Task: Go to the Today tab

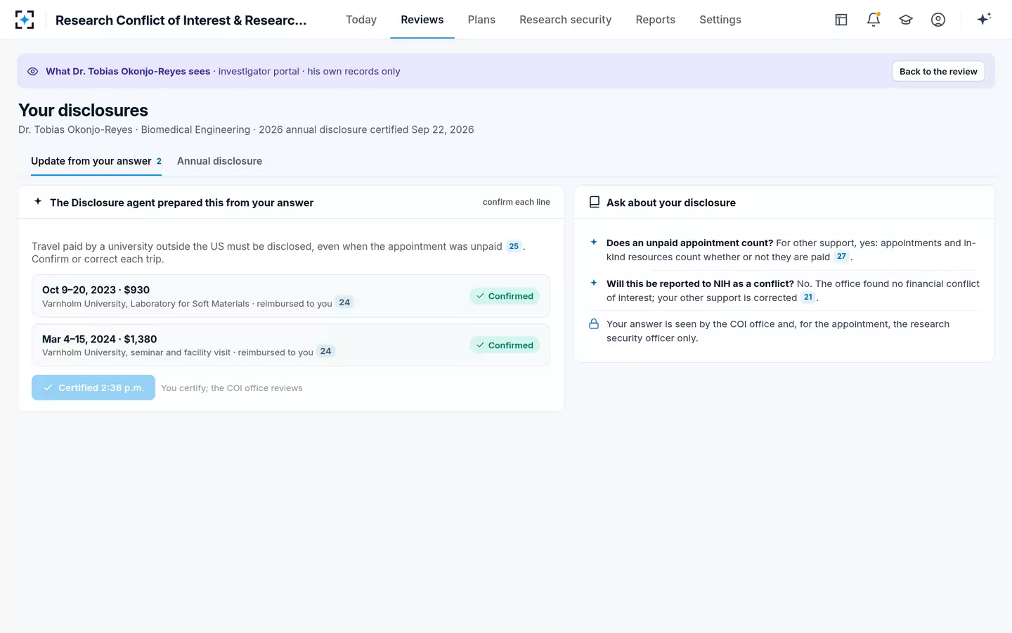Action: pos(361,20)
